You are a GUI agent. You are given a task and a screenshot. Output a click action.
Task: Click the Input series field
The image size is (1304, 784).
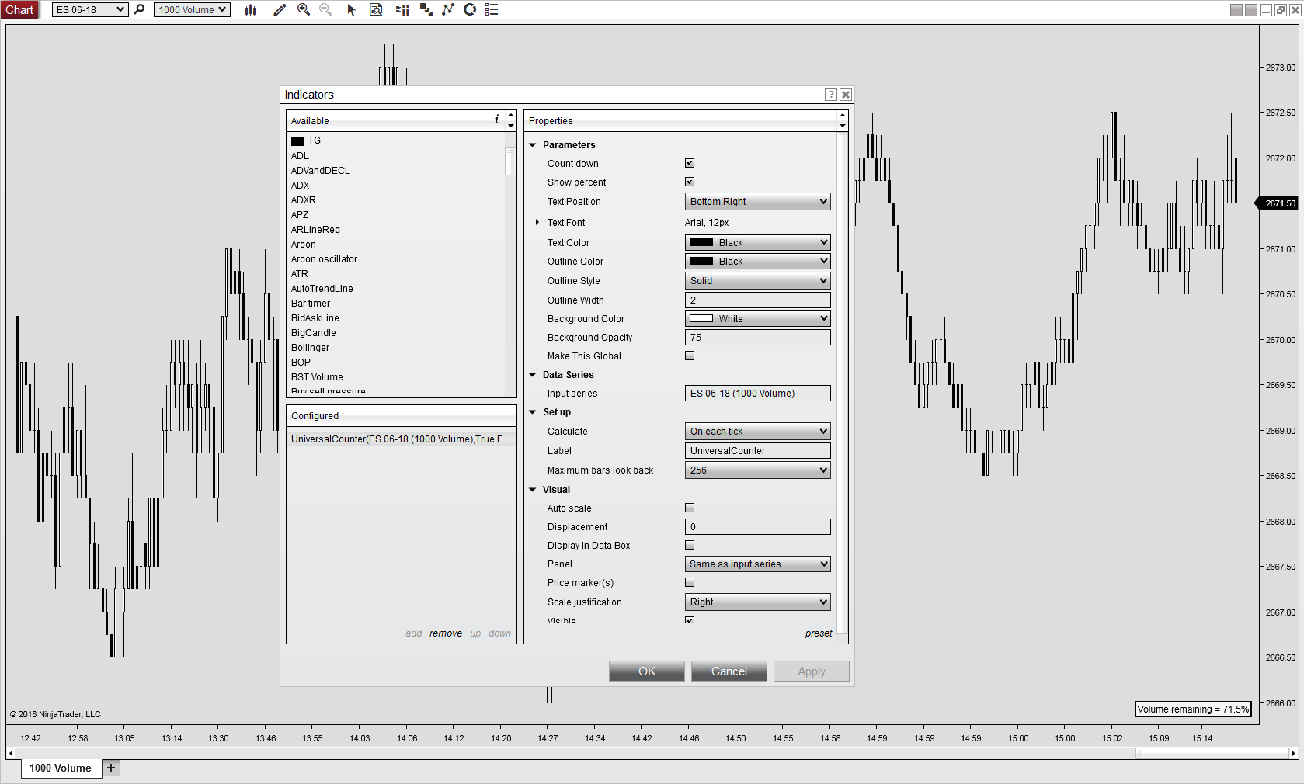point(758,393)
